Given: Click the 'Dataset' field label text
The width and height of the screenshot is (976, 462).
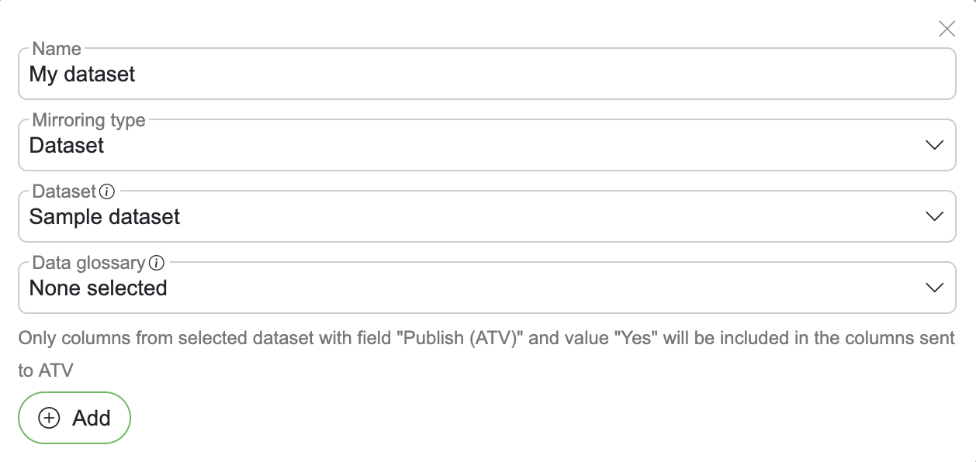Looking at the screenshot, I should click(64, 191).
